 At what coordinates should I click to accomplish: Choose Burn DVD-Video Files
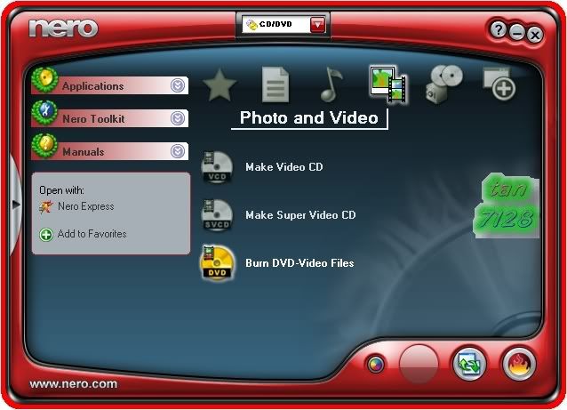(299, 263)
